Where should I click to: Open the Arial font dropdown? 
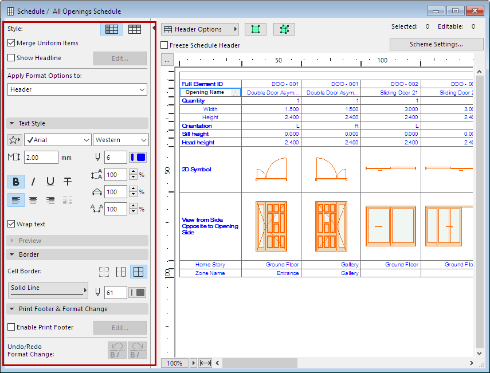[57, 139]
